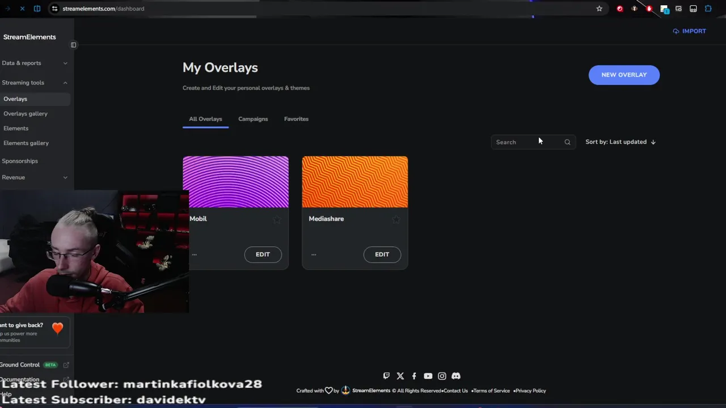The width and height of the screenshot is (726, 408).
Task: Open the Discord footer icon
Action: pos(456,376)
